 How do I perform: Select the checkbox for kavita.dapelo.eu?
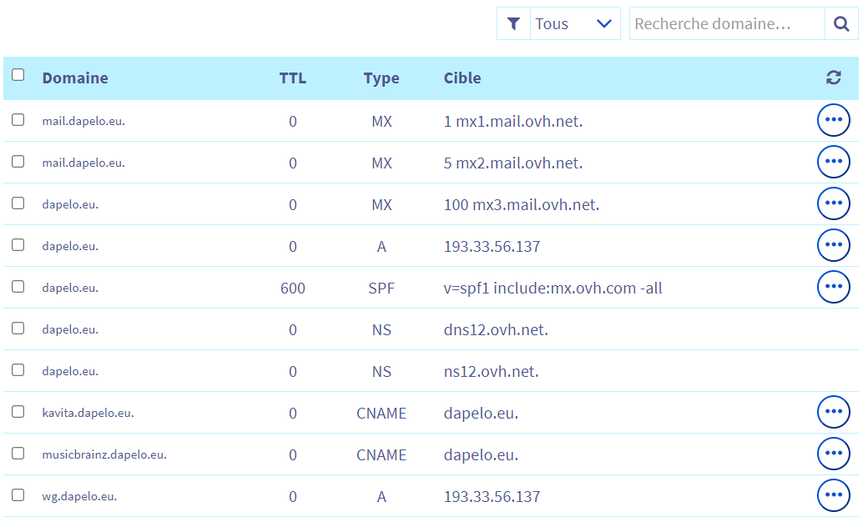pyautogui.click(x=18, y=412)
